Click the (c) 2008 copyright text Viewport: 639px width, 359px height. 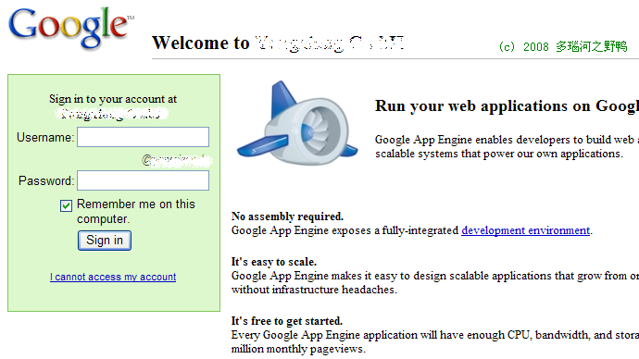(x=563, y=47)
